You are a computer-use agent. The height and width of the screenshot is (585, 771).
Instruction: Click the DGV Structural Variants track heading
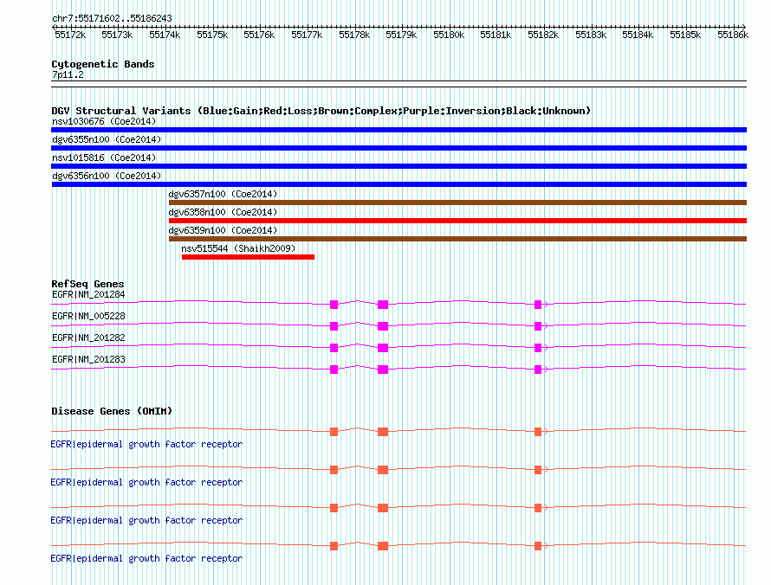[321, 111]
